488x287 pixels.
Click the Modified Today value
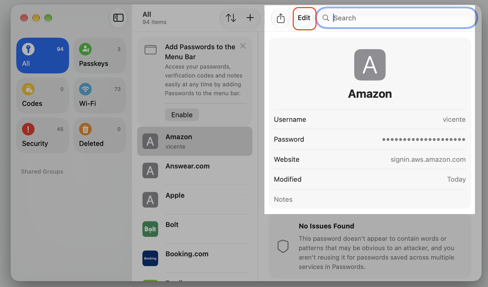pyautogui.click(x=456, y=179)
